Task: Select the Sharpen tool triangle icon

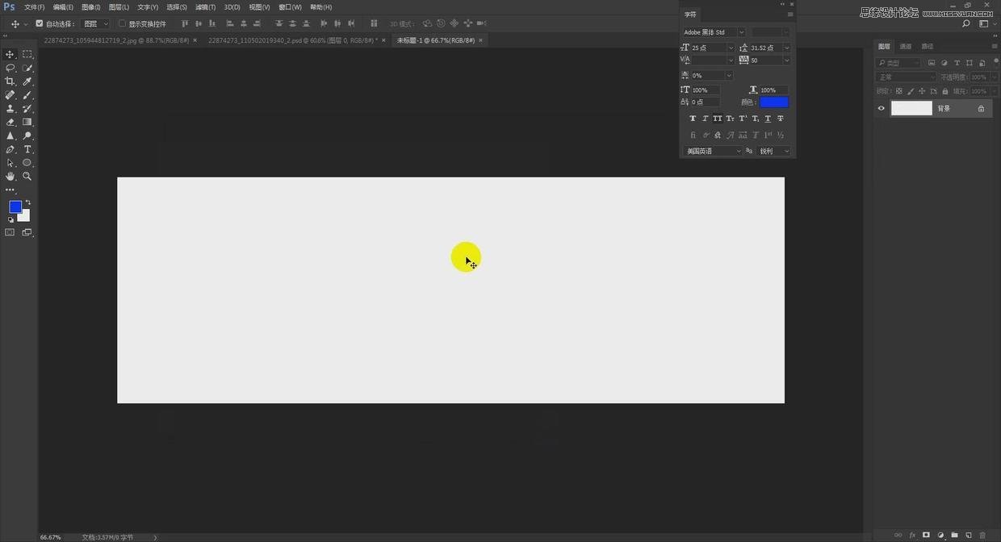Action: tap(10, 135)
